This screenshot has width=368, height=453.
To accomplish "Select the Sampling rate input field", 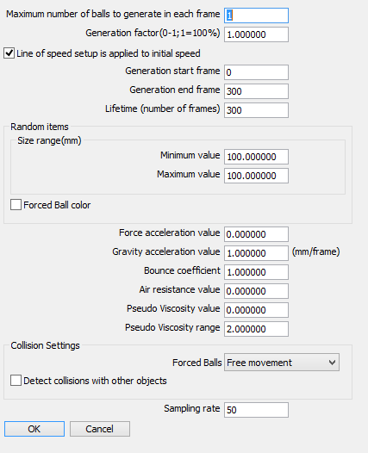I will [256, 410].
